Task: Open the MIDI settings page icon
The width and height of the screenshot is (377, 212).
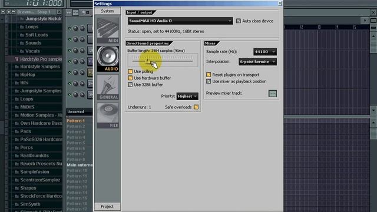Action: click(x=108, y=31)
